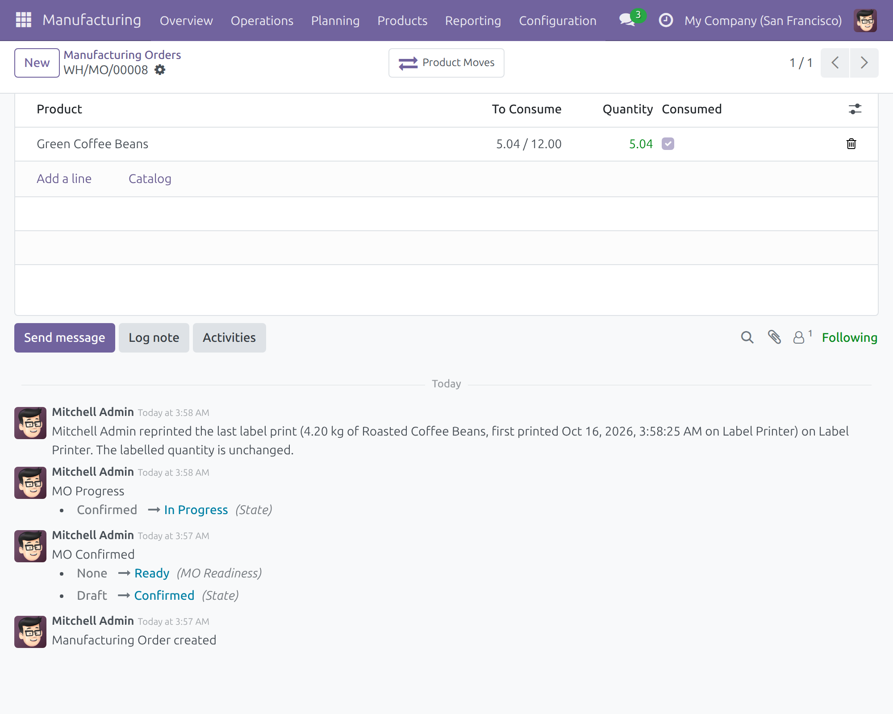Open the Planning menu
The image size is (893, 714).
pos(335,21)
